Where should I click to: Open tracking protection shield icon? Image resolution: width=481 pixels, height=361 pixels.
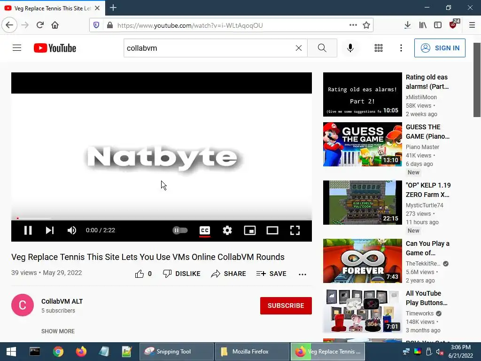click(x=96, y=25)
